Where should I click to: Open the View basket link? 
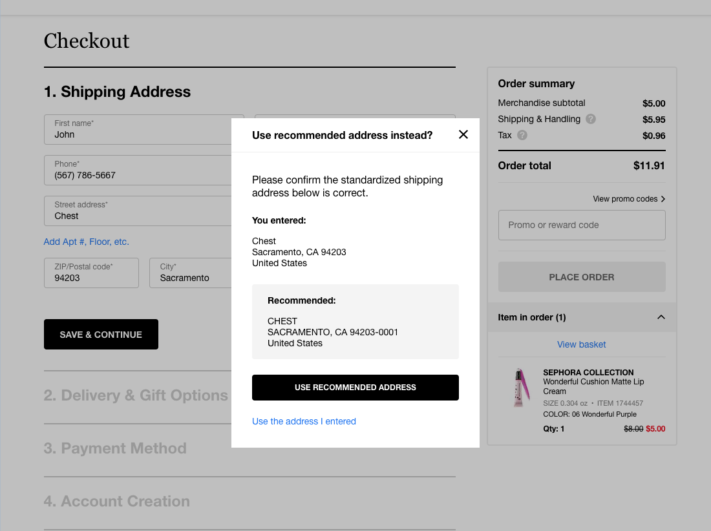[x=581, y=344]
